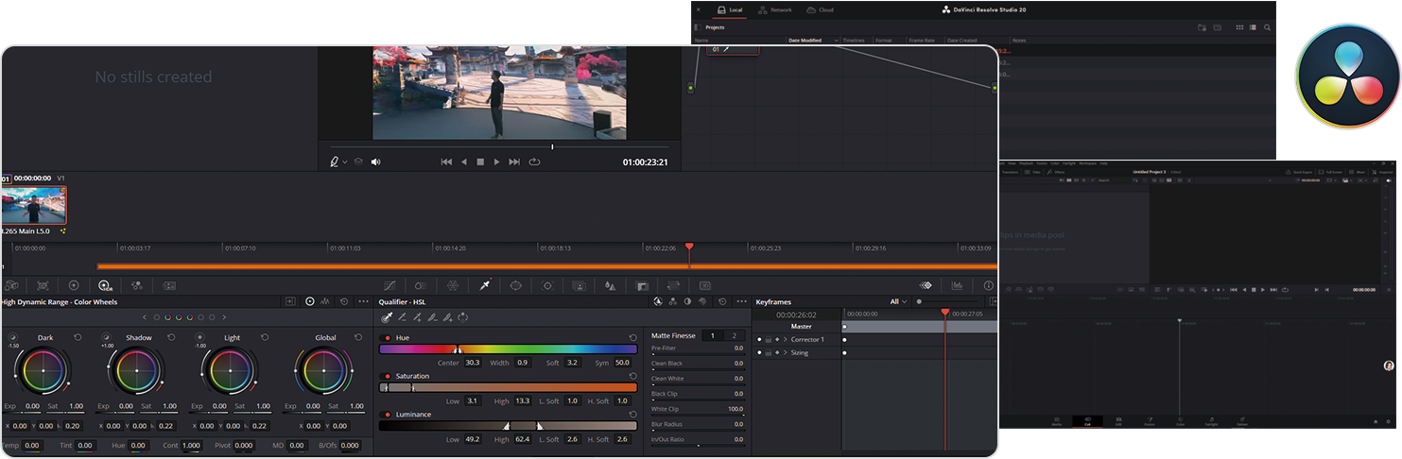Open the Power Window palette icon
1402x459 pixels.
click(515, 285)
